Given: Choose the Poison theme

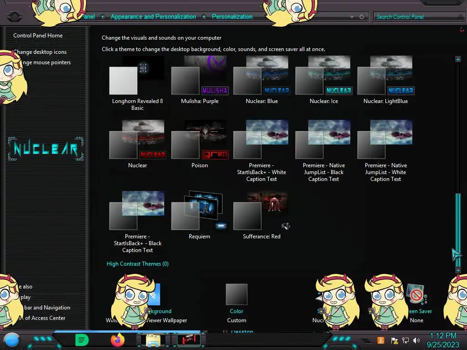Looking at the screenshot, I should point(200,144).
